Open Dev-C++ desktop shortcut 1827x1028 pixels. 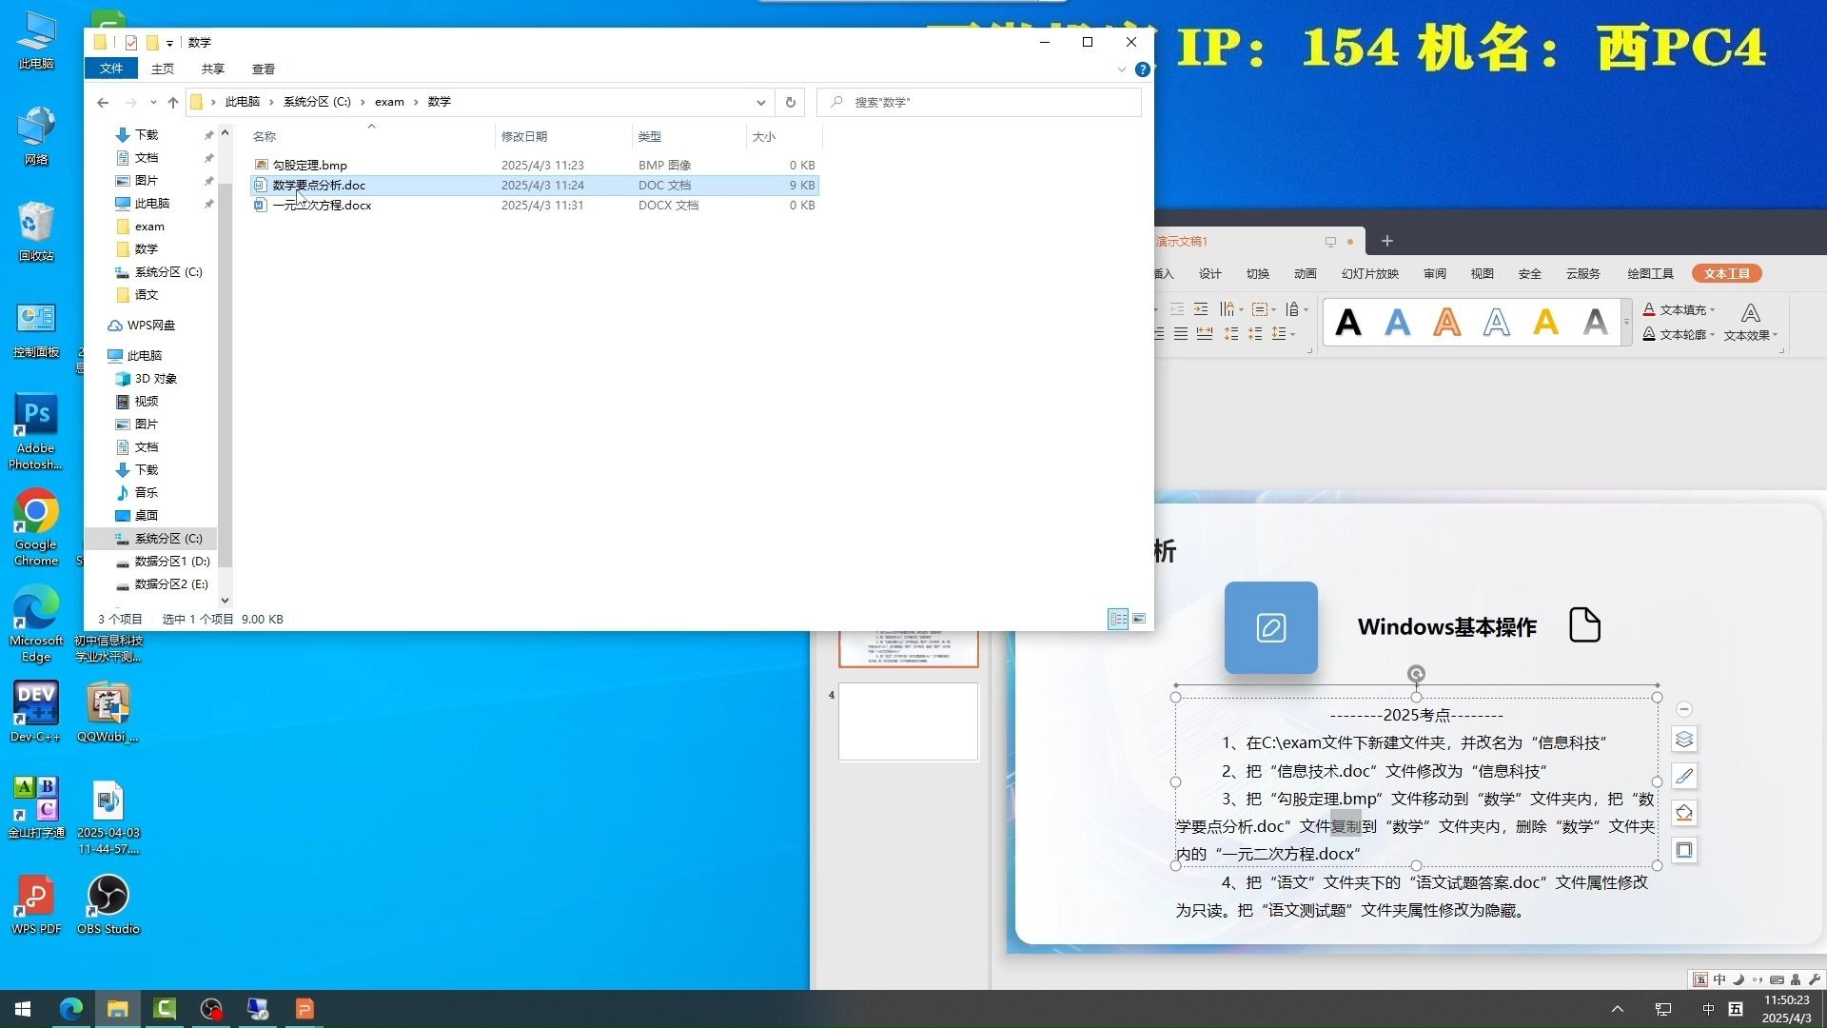(36, 711)
